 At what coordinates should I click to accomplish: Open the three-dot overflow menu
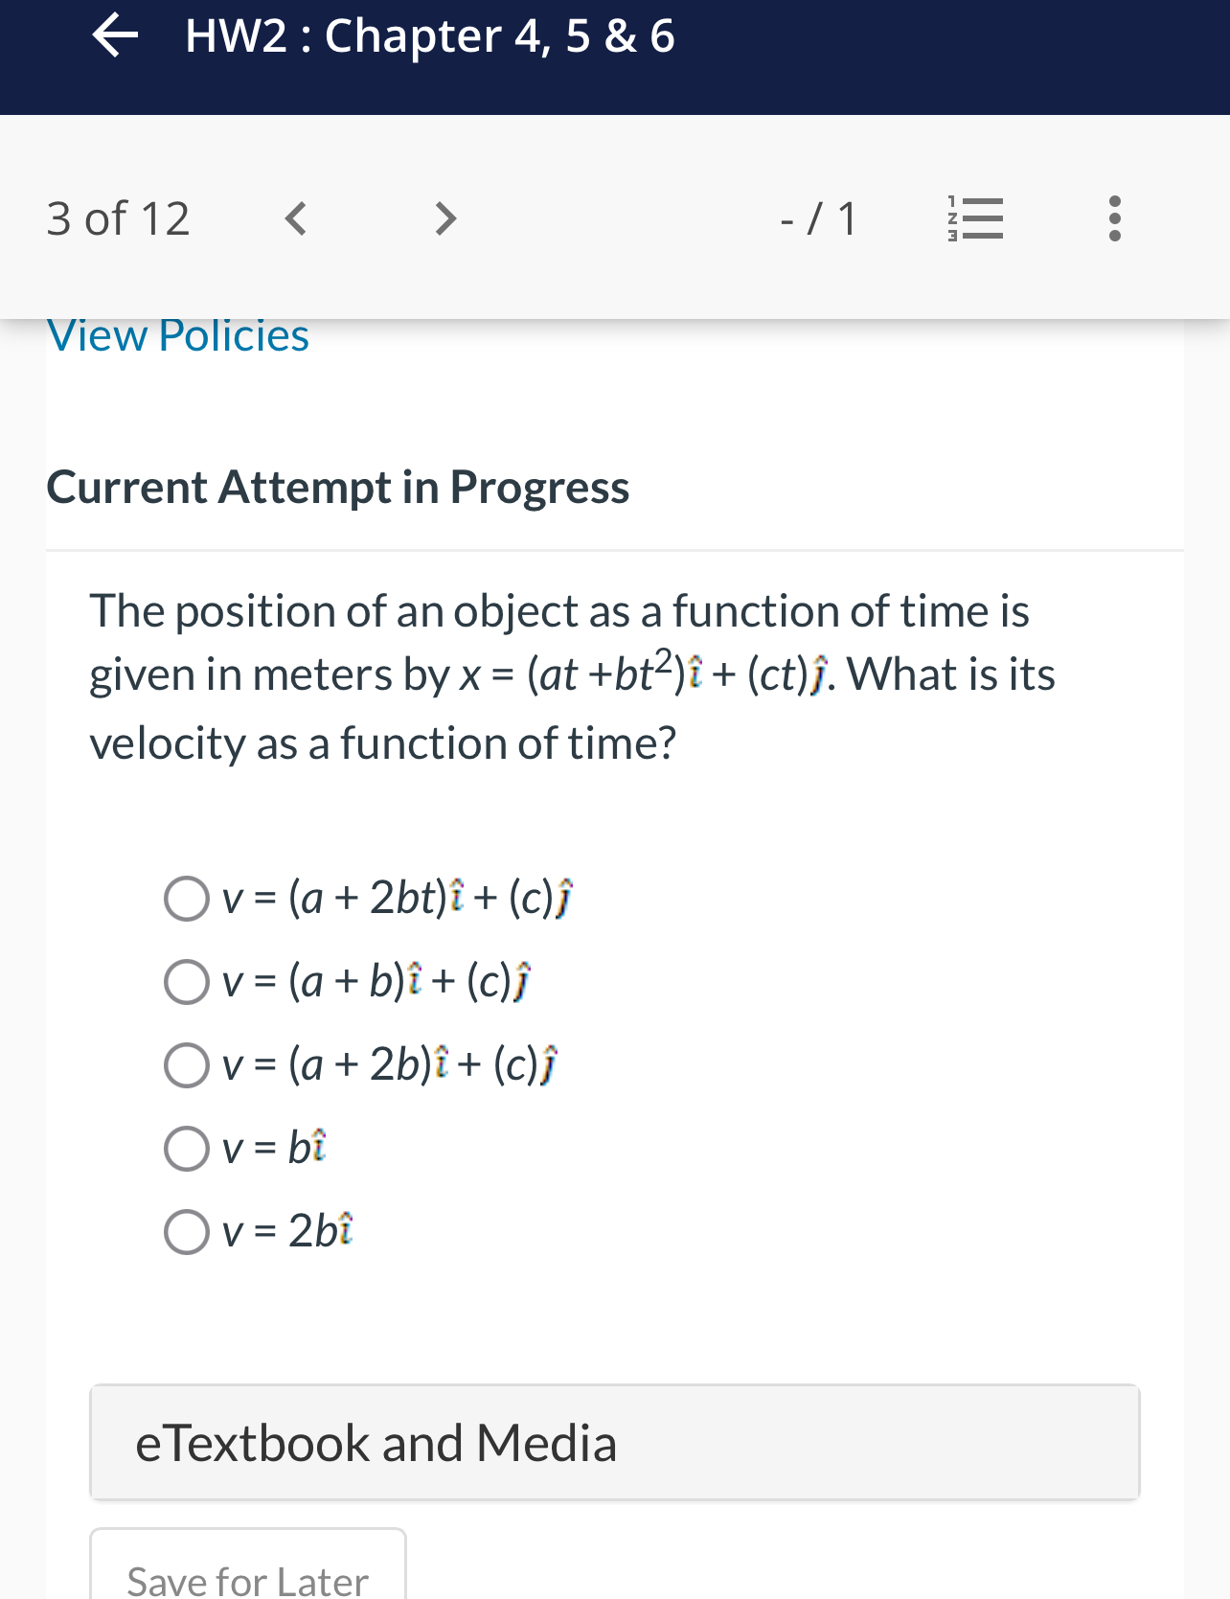pos(1113,217)
